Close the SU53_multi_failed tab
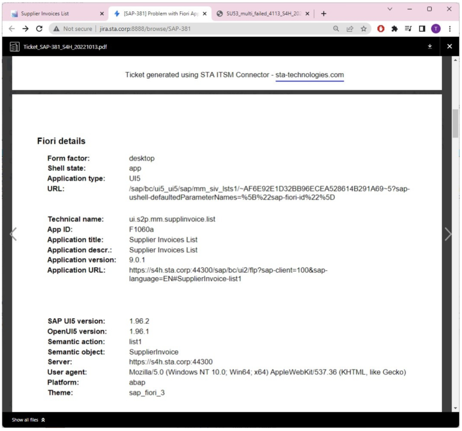Image resolution: width=462 pixels, height=431 pixels. [x=307, y=14]
